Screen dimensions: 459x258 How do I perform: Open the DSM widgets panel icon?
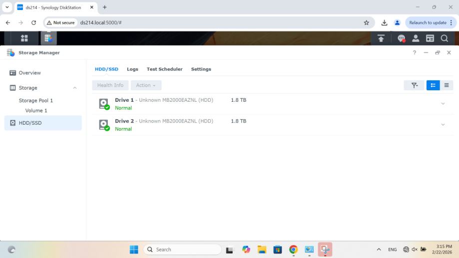(x=430, y=38)
